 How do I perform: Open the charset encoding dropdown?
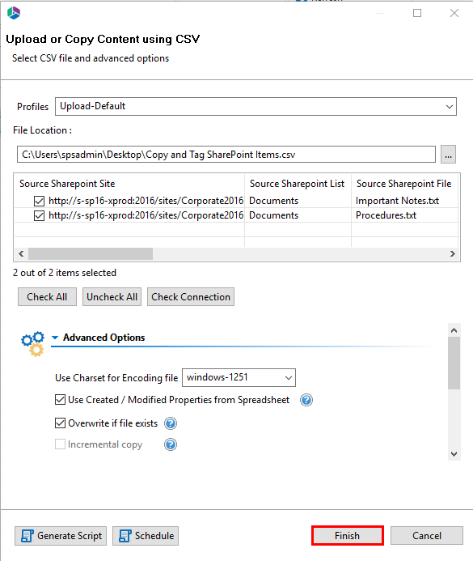click(239, 377)
